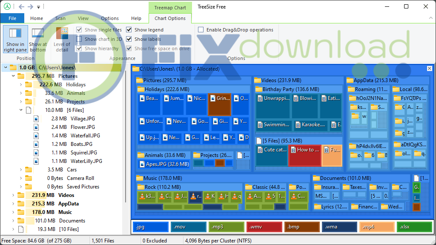Collapse the [6 Files] group in tree

pyautogui.click(x=20, y=110)
